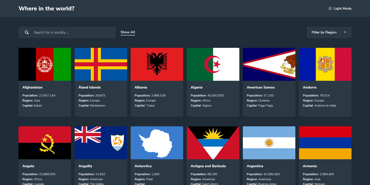
Task: Open the Åland Islands flag image
Action: [101, 64]
